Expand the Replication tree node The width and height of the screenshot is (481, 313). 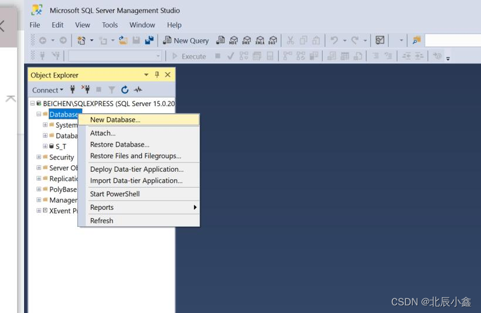click(x=39, y=178)
